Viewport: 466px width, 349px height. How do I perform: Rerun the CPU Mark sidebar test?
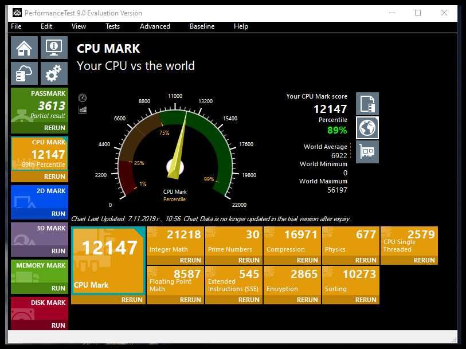point(40,177)
